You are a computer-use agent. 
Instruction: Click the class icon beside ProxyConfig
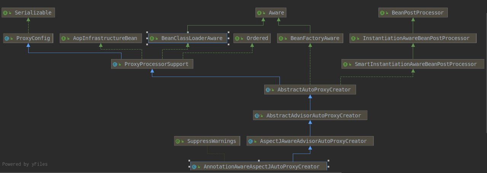point(6,38)
